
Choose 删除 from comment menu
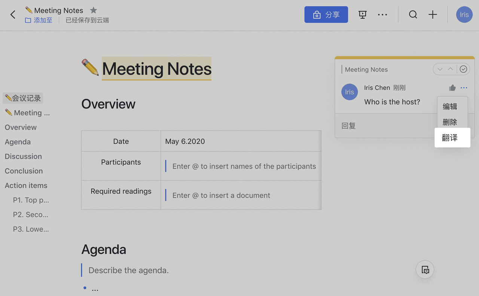pos(450,122)
